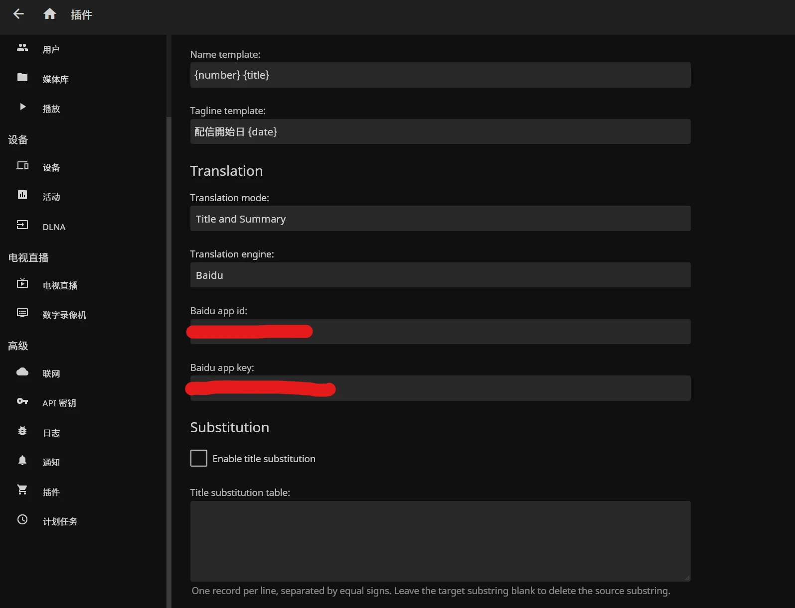Click the Name template input field

click(x=440, y=75)
